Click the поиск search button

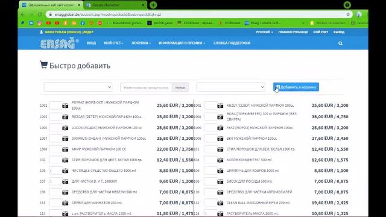click(x=180, y=87)
